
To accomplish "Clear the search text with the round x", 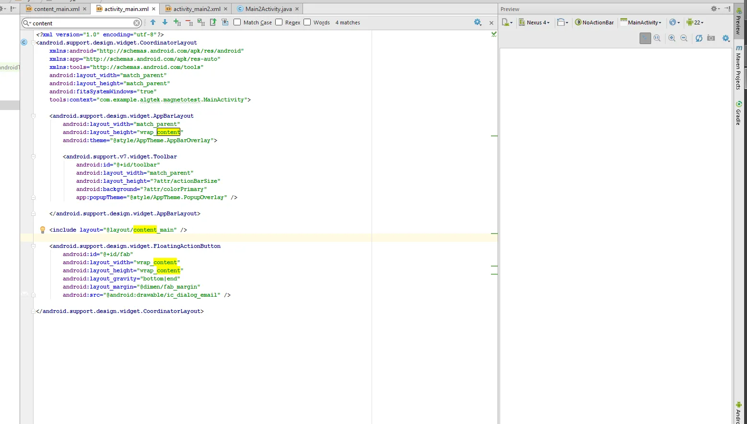I will [x=137, y=23].
